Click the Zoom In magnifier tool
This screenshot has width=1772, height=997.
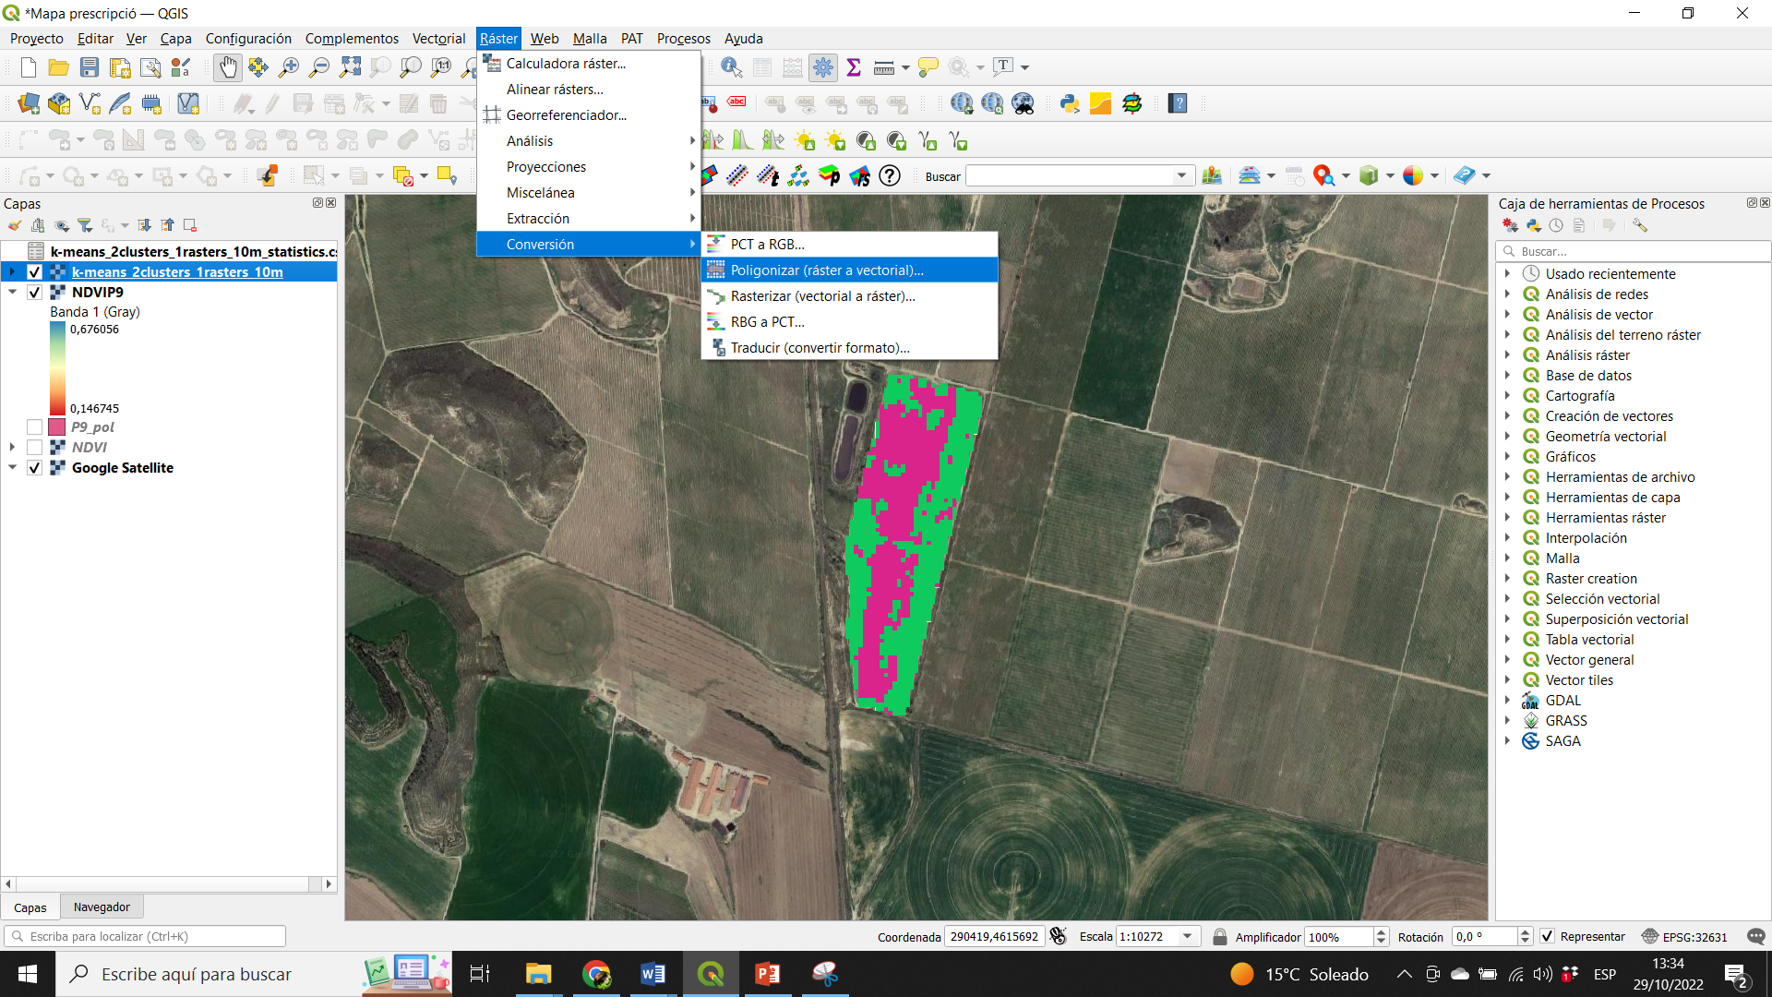[289, 67]
